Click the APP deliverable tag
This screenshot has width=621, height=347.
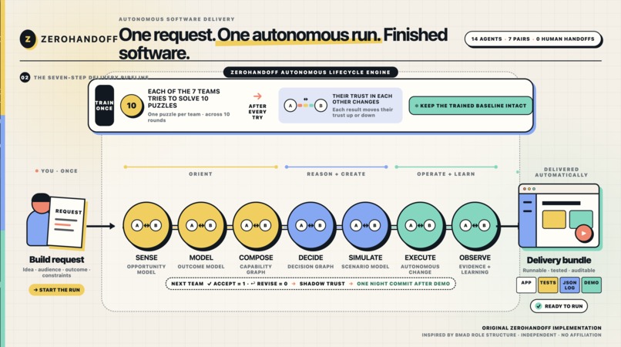point(526,285)
